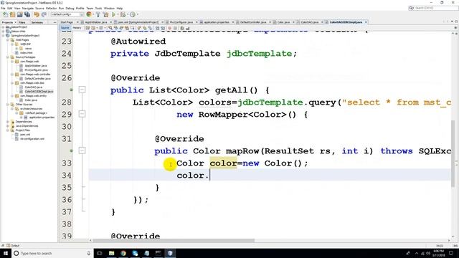Click the Undo toolbar icon
Viewport: 459px width, 258px height.
[x=37, y=14]
